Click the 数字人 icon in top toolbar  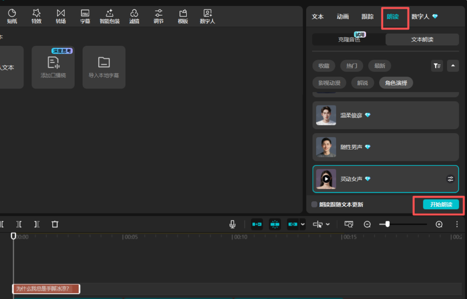coord(208,16)
